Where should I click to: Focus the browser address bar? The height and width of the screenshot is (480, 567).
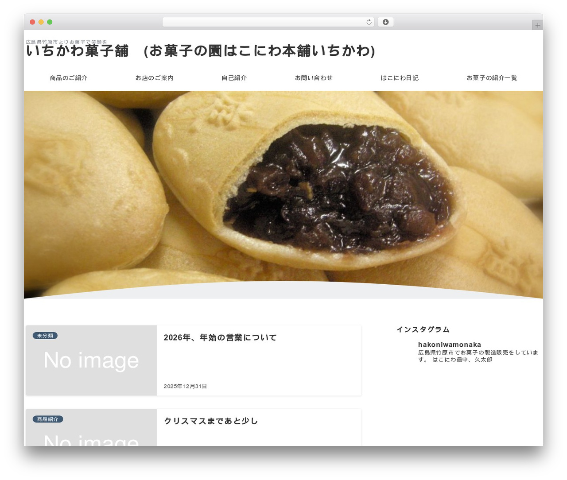click(268, 22)
